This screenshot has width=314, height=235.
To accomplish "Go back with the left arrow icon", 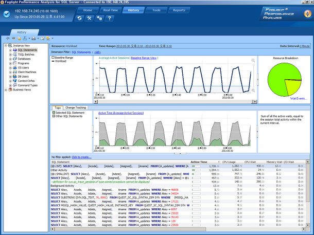I will 8,38.
